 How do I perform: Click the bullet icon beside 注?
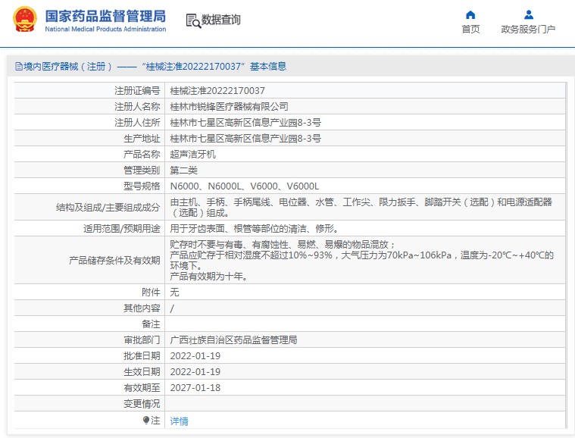point(146,420)
